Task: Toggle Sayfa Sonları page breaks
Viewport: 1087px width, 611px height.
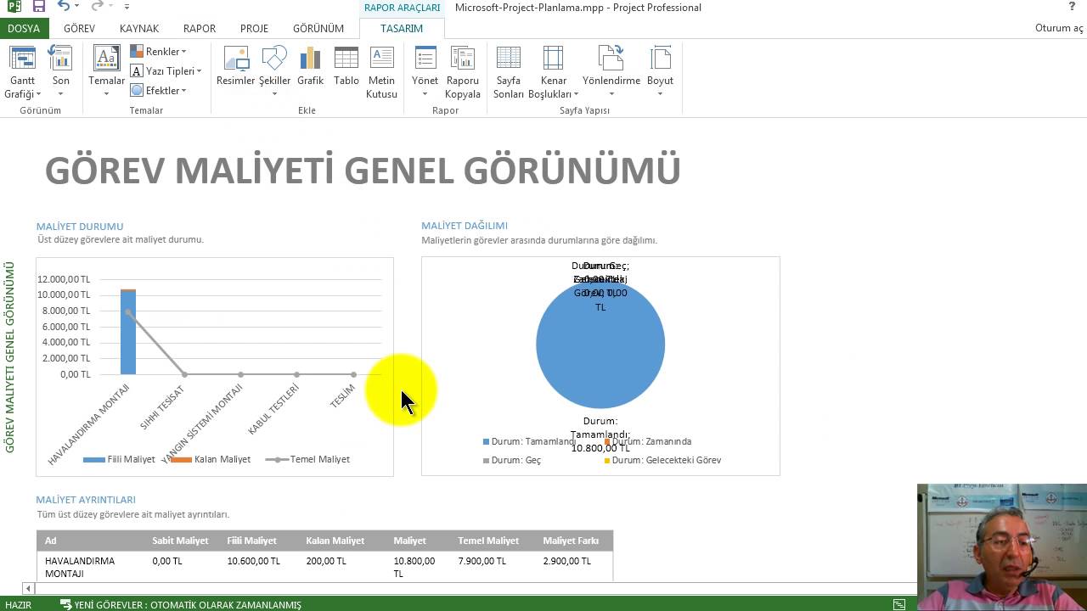Action: (x=509, y=72)
